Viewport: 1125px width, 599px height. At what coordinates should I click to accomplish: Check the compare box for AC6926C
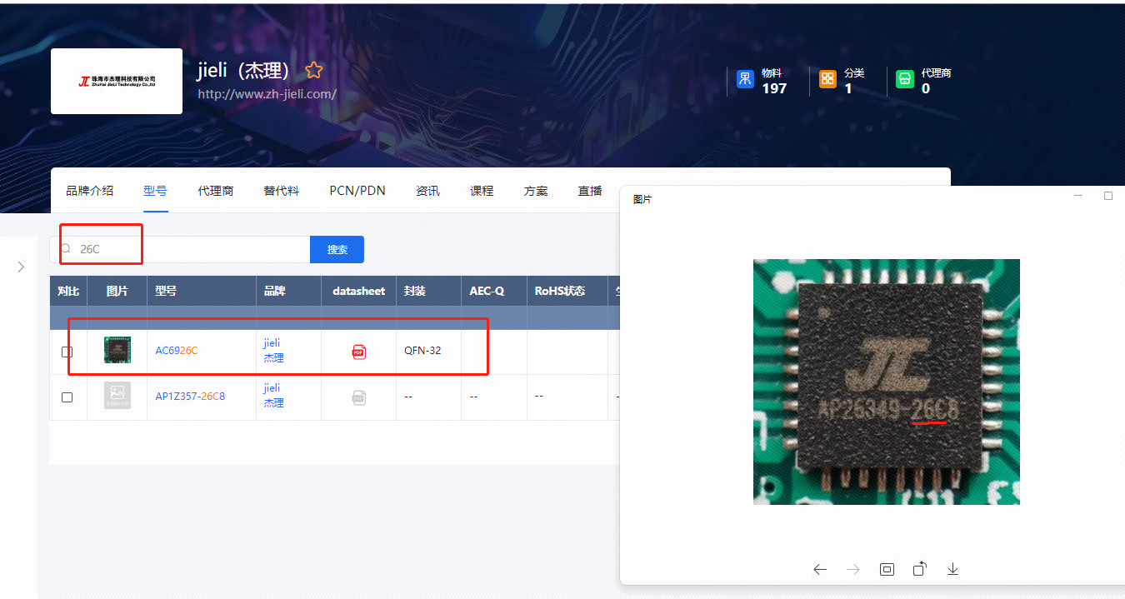click(67, 352)
